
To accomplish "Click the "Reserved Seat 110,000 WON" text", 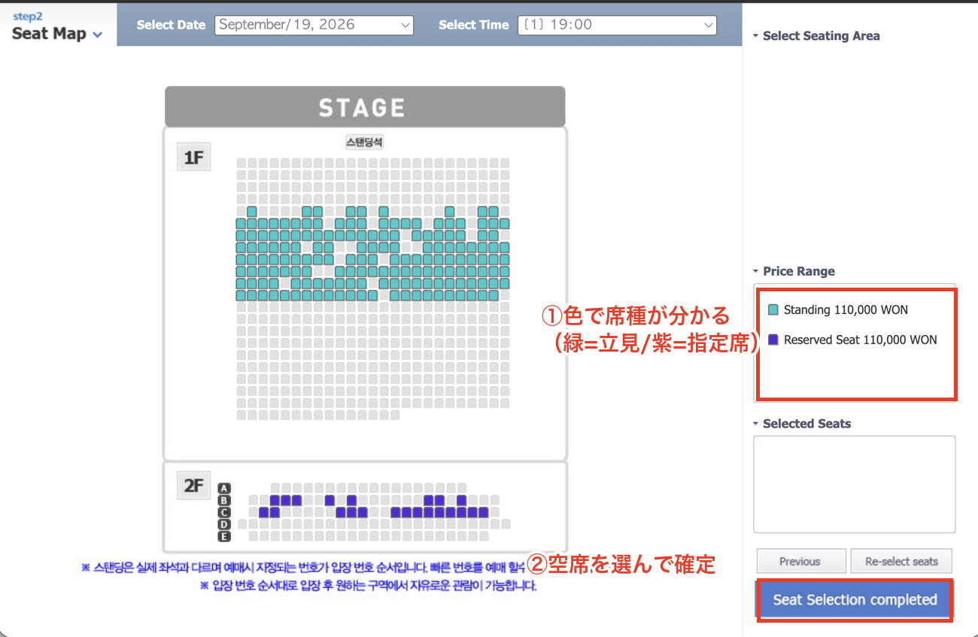I will (861, 340).
